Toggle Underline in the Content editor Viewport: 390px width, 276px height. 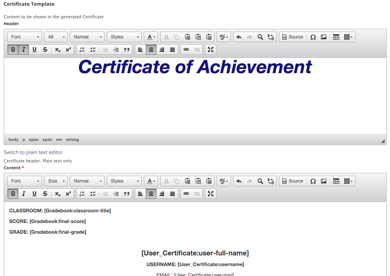[34, 194]
